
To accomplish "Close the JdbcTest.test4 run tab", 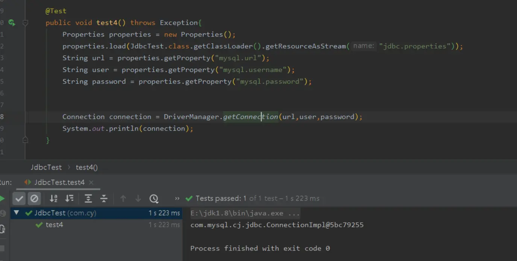I will pyautogui.click(x=91, y=182).
